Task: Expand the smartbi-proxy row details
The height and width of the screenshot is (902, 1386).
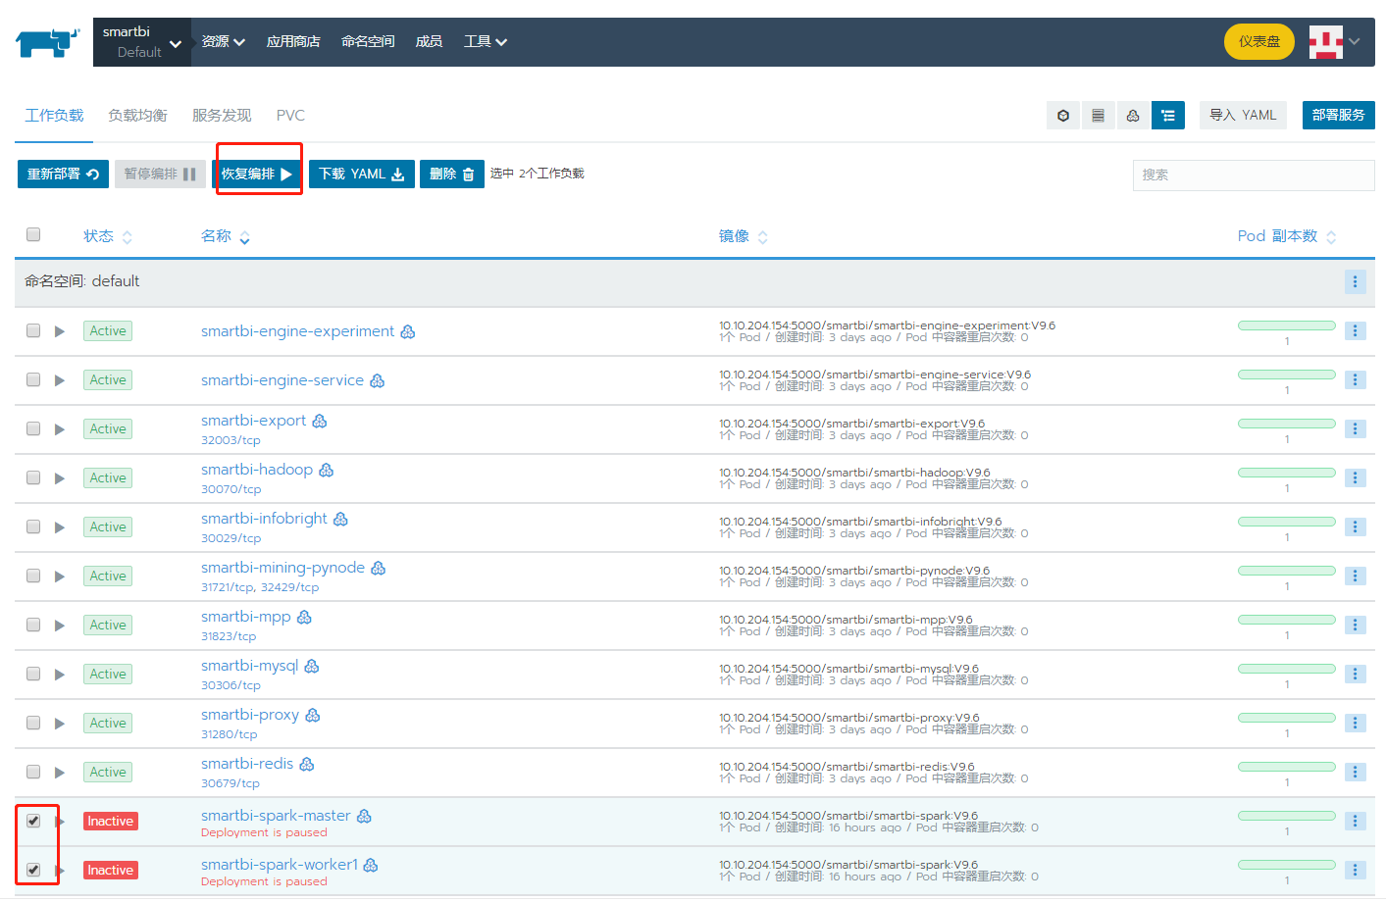Action: coord(60,724)
